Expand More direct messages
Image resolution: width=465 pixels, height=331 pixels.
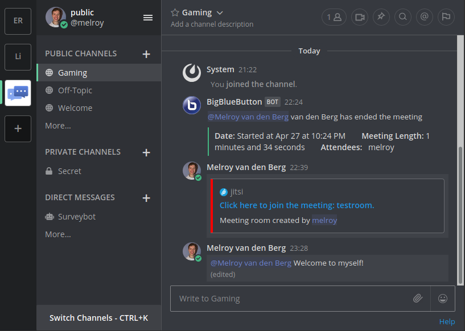click(57, 234)
